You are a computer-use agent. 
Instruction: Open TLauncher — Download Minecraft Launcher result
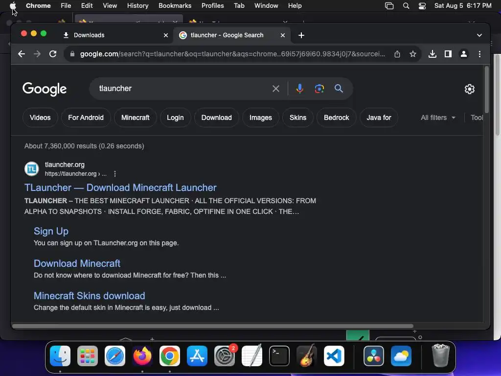click(120, 188)
